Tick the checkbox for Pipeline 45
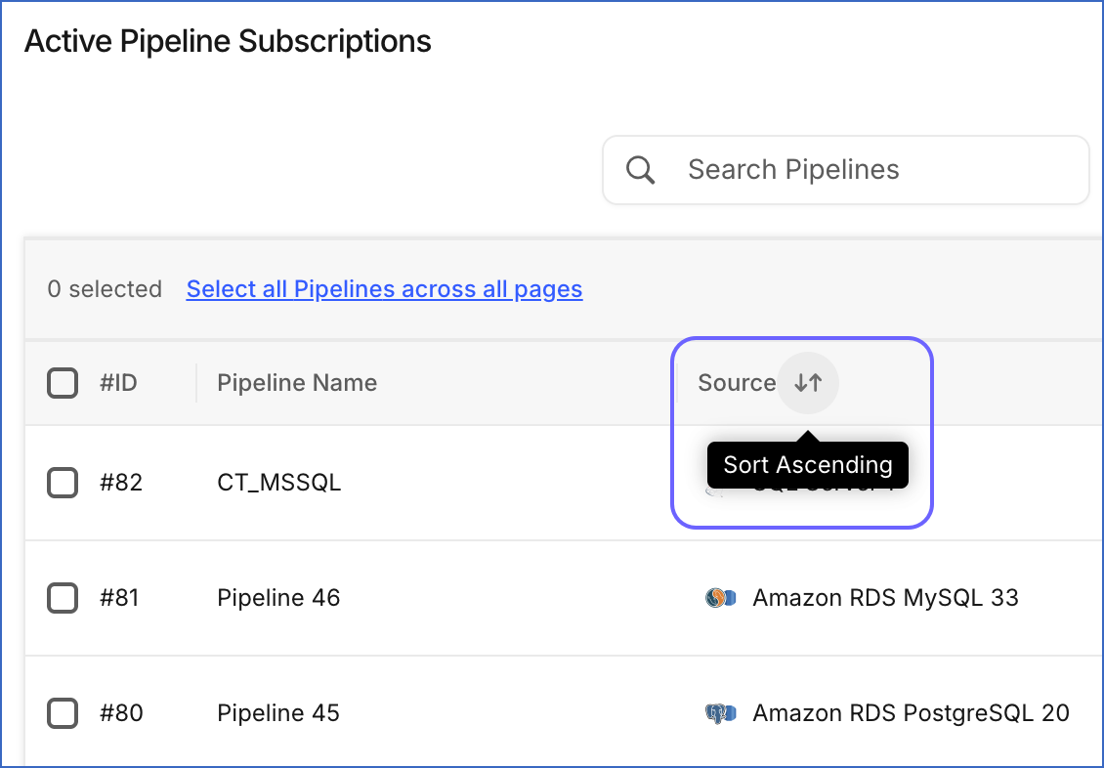This screenshot has height=768, width=1104. click(63, 713)
